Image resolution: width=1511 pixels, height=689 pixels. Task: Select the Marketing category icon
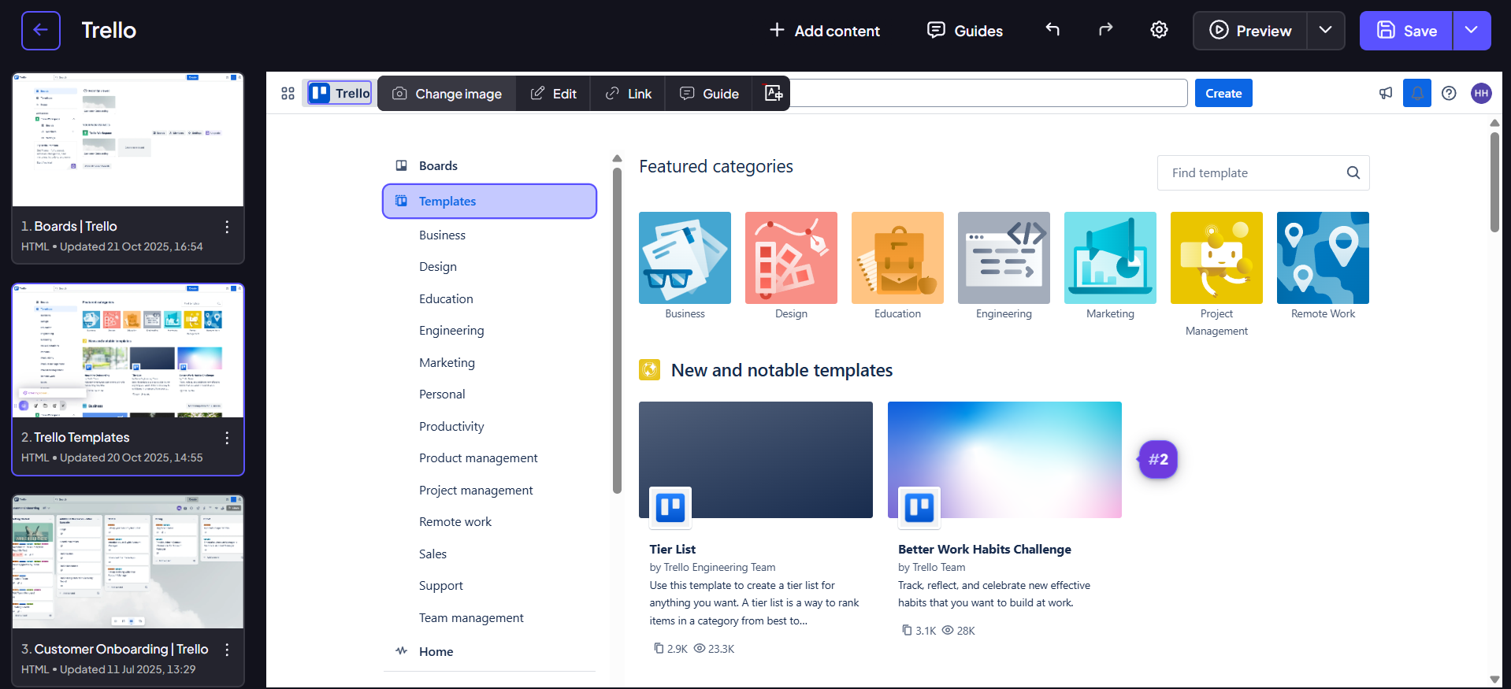[x=1110, y=257]
